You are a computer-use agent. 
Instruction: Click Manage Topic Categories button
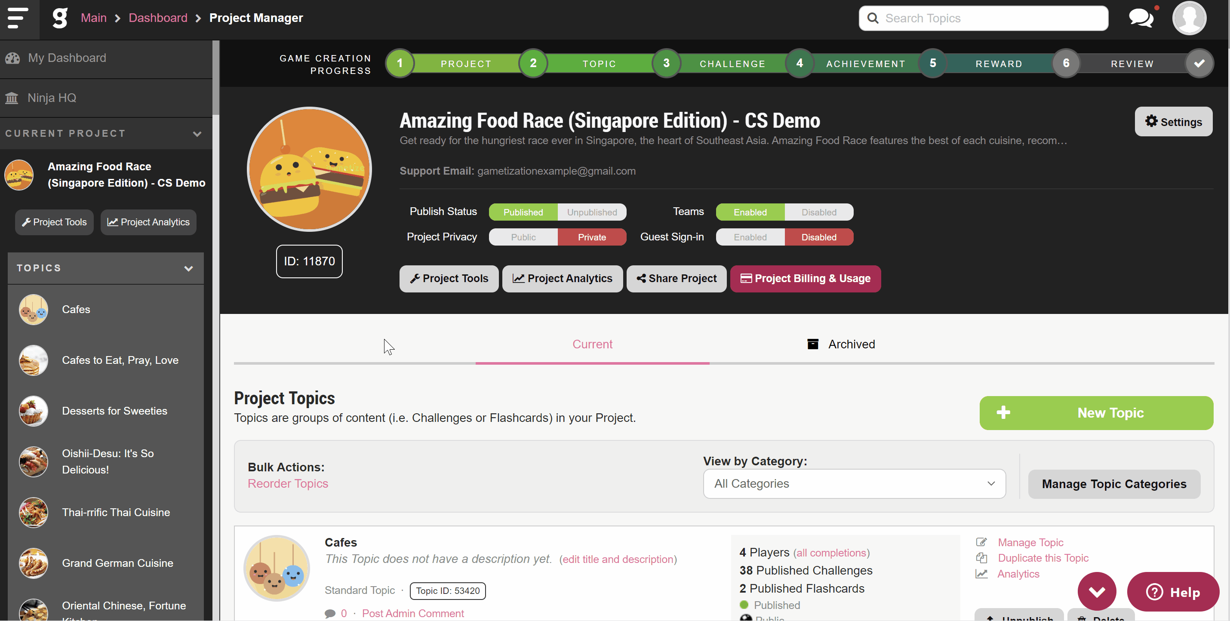(x=1114, y=484)
